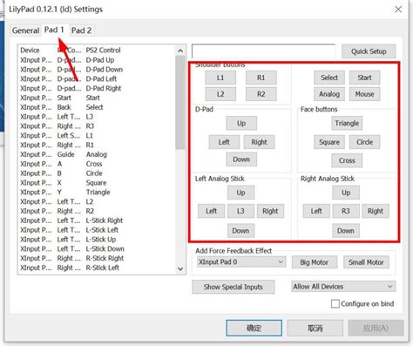Click the binding list scrollbar thumb
The image size is (413, 346).
coord(180,103)
